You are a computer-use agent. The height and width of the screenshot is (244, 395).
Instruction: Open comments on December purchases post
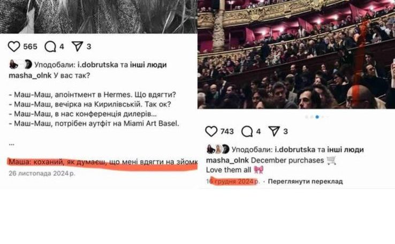247,132
